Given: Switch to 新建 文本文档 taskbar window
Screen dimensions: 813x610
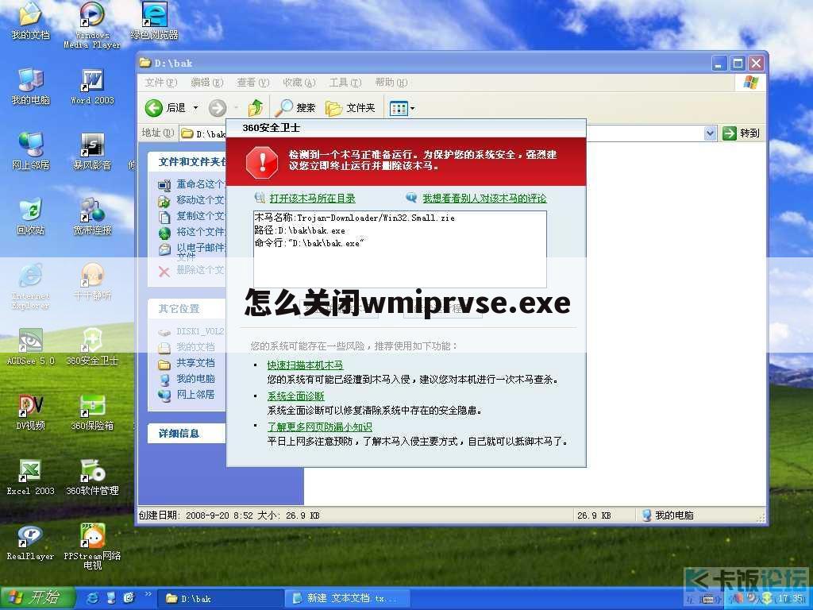Looking at the screenshot, I should pos(347,599).
